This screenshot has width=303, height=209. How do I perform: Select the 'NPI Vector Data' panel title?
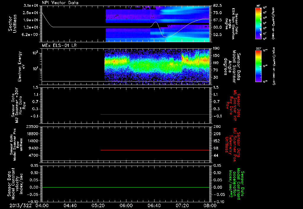tap(60, 3)
